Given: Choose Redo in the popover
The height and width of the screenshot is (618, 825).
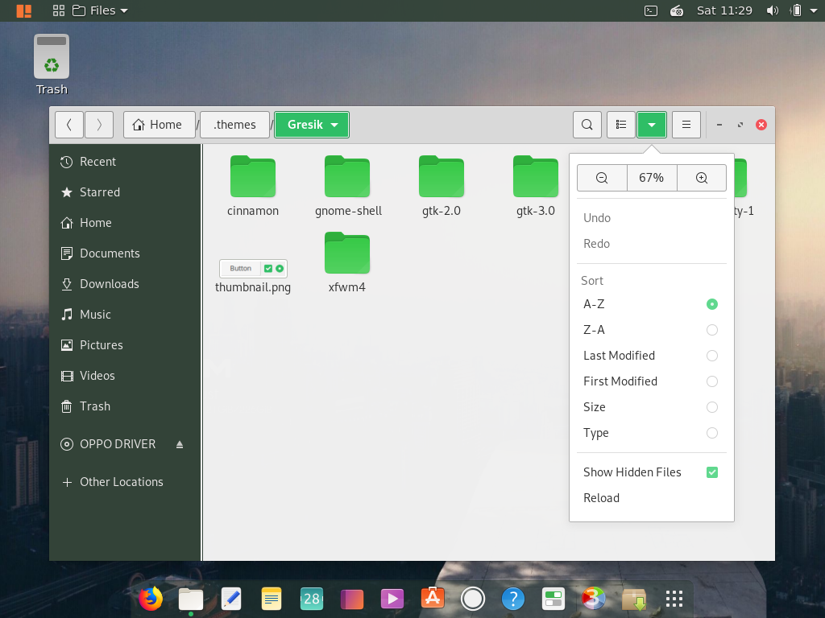Looking at the screenshot, I should (651, 244).
